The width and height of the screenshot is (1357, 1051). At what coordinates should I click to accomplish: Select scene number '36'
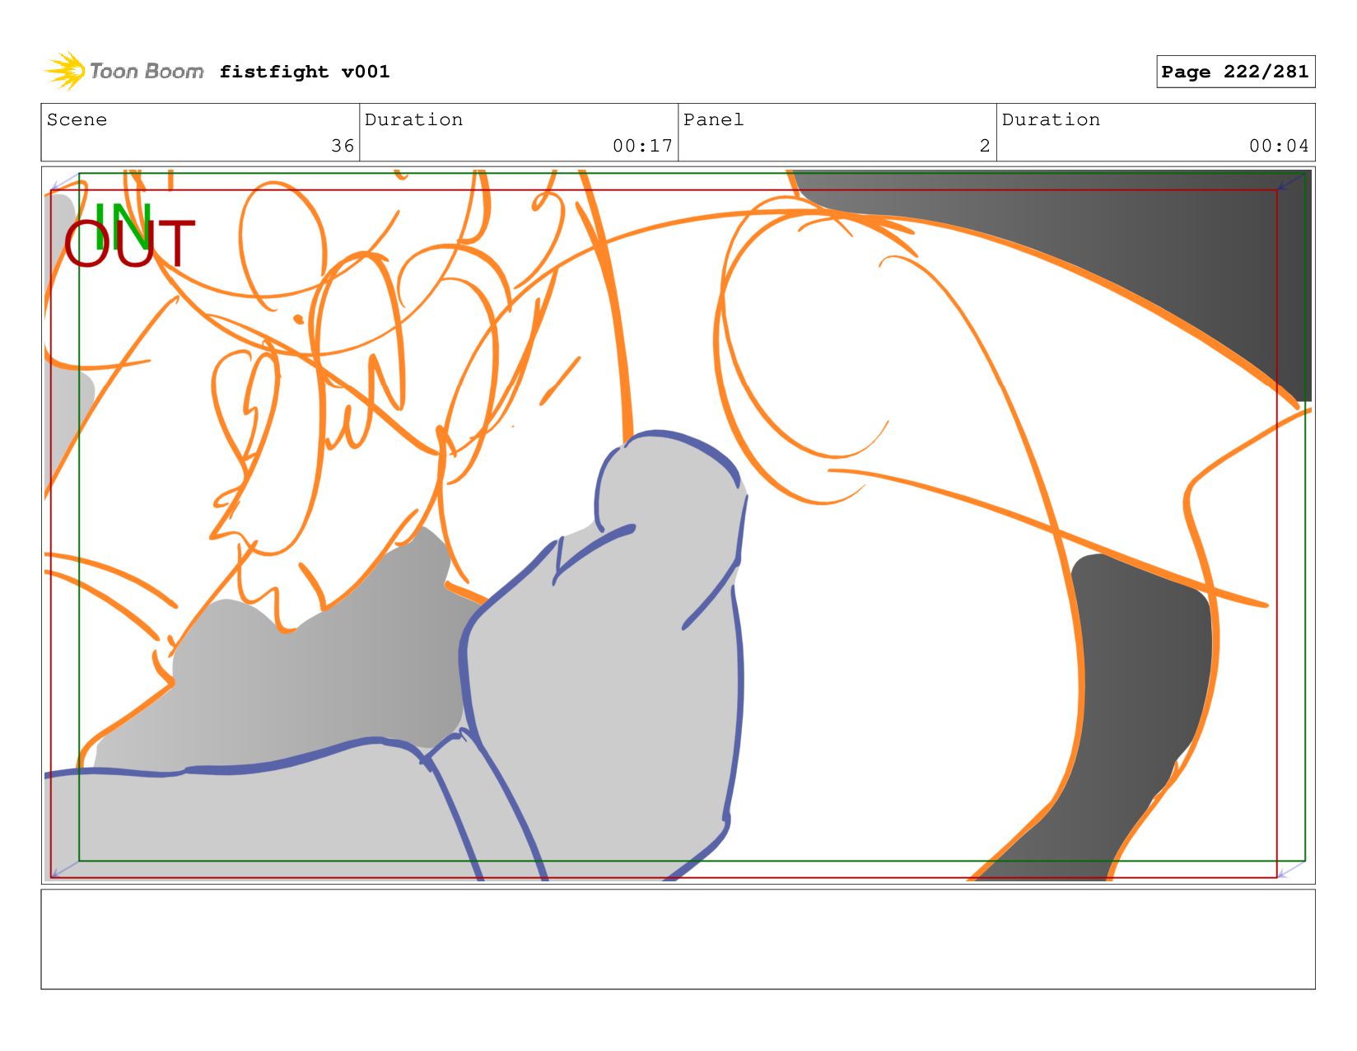click(x=343, y=146)
